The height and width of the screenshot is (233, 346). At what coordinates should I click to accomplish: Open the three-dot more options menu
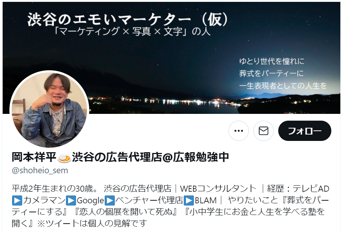point(239,131)
